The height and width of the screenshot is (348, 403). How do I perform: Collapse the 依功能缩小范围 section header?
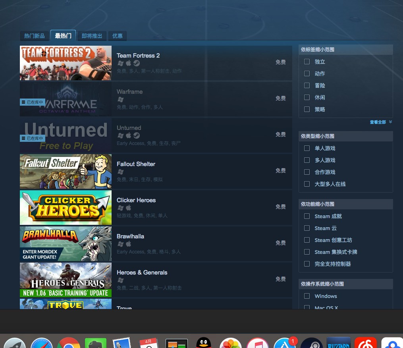(345, 204)
